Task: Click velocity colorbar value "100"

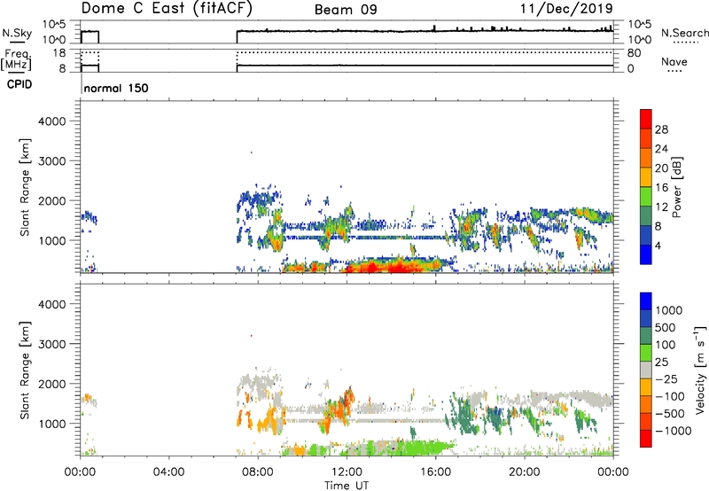Action: pyautogui.click(x=666, y=345)
